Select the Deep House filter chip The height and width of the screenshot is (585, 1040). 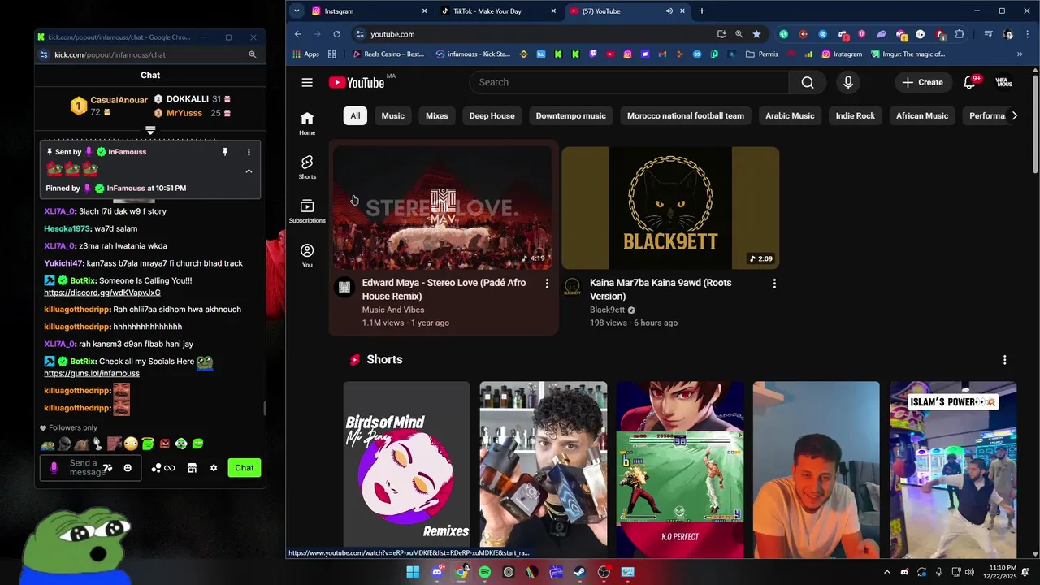tap(492, 115)
